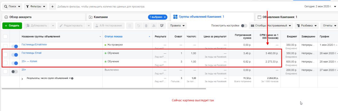Open the dropdown arrow next to Редактировать
Image resolution: width=338 pixels, height=111 pixels.
click(x=89, y=26)
